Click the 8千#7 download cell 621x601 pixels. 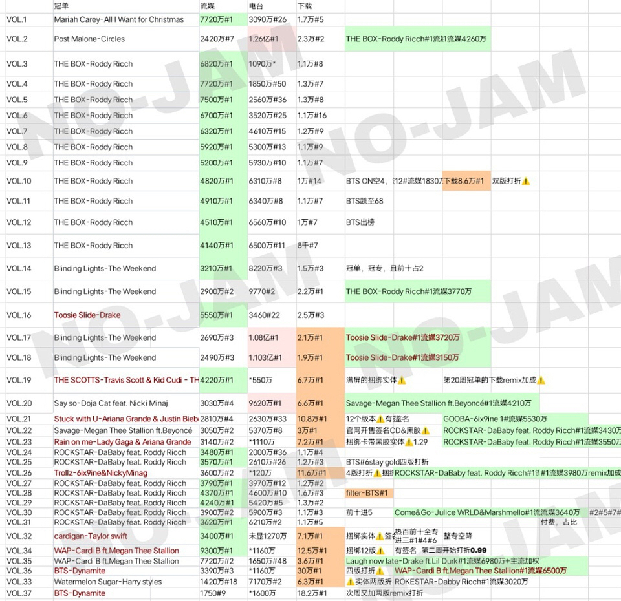(x=321, y=246)
